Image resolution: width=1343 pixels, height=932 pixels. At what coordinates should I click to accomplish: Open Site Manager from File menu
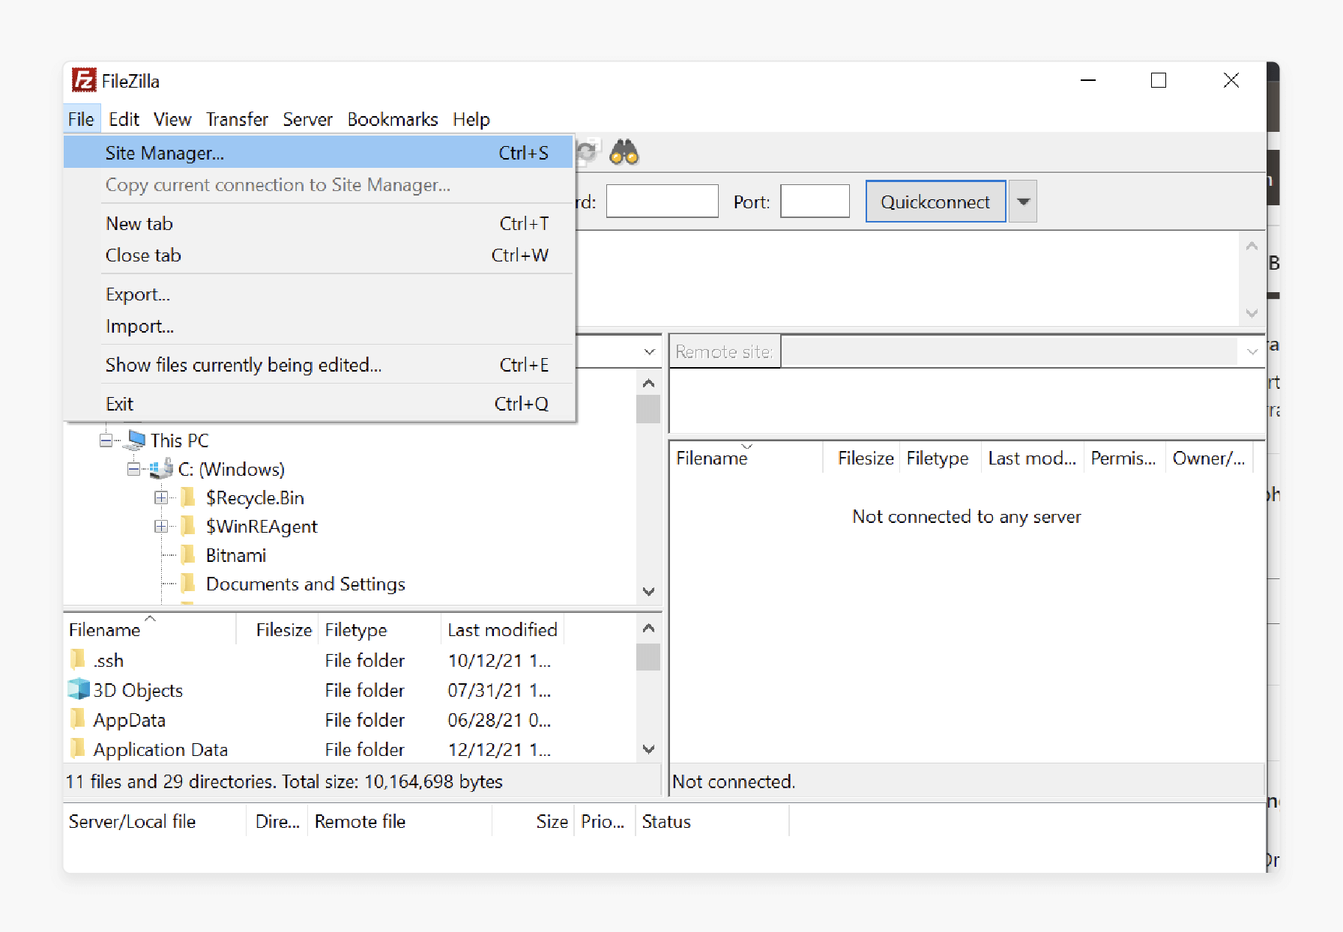click(319, 153)
